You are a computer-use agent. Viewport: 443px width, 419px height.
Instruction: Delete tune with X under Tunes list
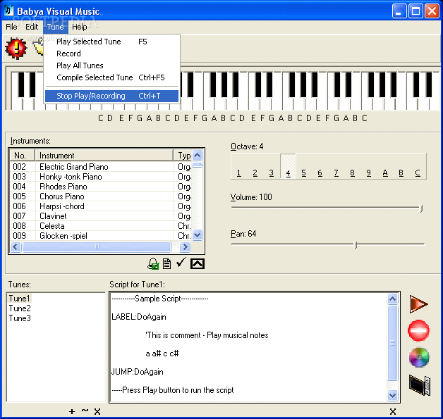coord(97,412)
